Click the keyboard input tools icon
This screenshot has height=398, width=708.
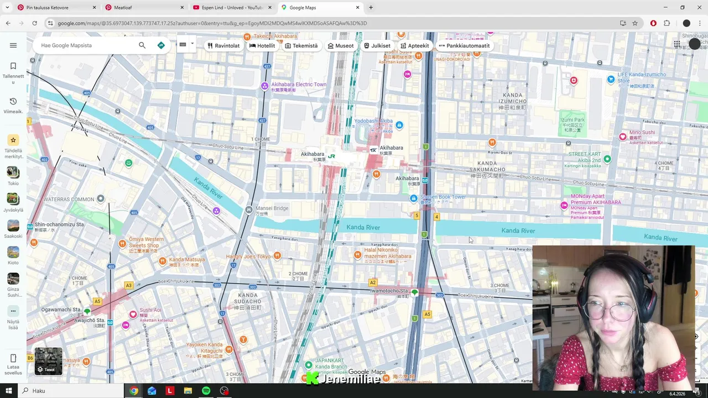click(183, 45)
